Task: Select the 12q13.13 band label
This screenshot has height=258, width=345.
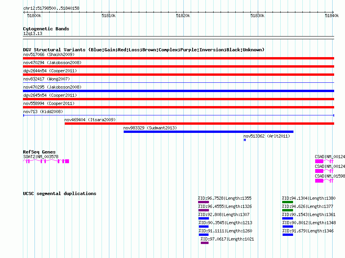Action: [x=33, y=33]
